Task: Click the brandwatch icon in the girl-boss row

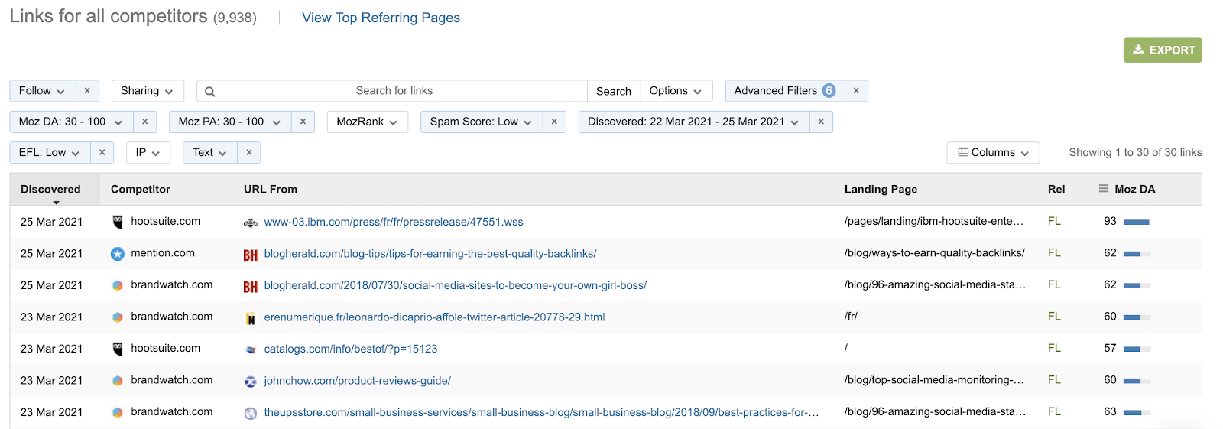Action: (118, 285)
